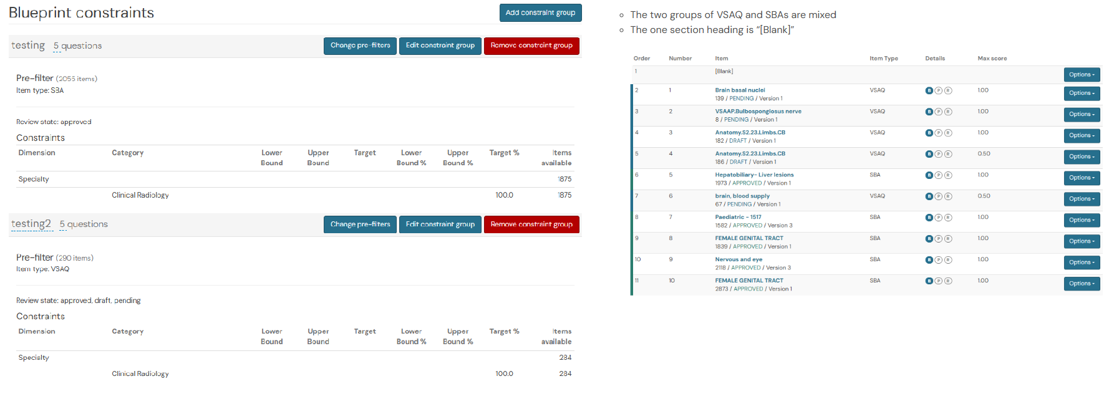Remove the testing2 constraint group
The width and height of the screenshot is (1114, 419).
(x=531, y=224)
